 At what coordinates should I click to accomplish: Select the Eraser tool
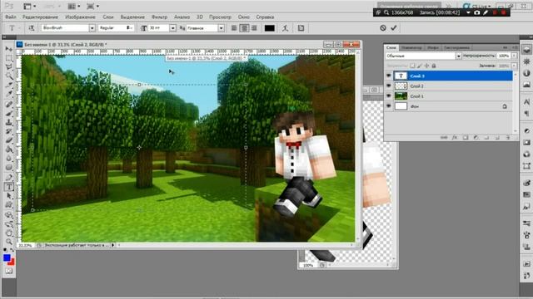tap(9, 140)
